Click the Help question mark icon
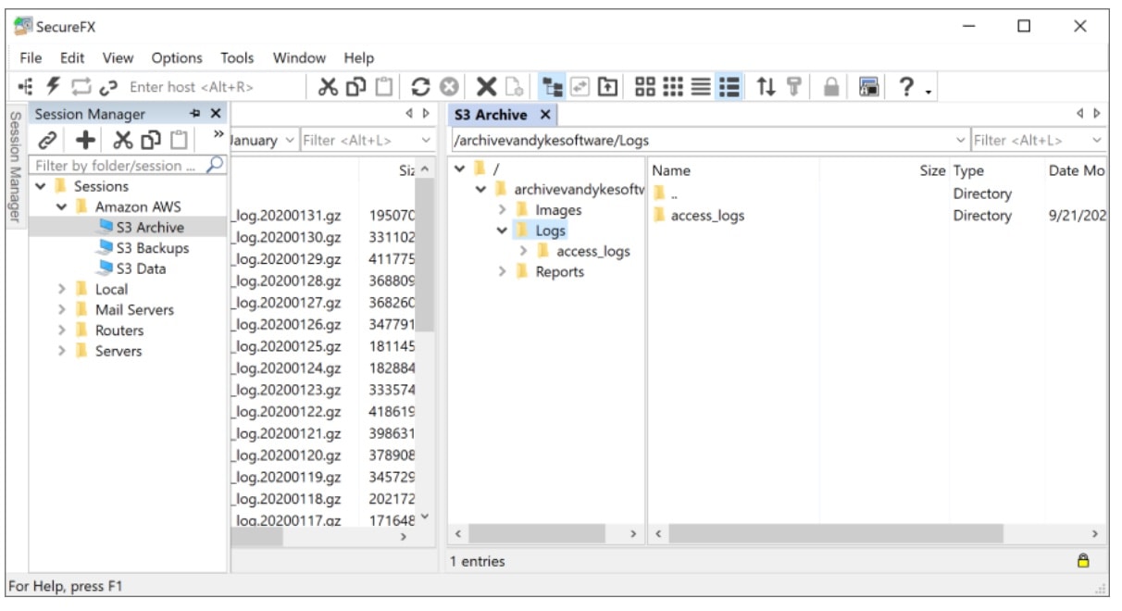The image size is (1122, 611). coord(908,87)
